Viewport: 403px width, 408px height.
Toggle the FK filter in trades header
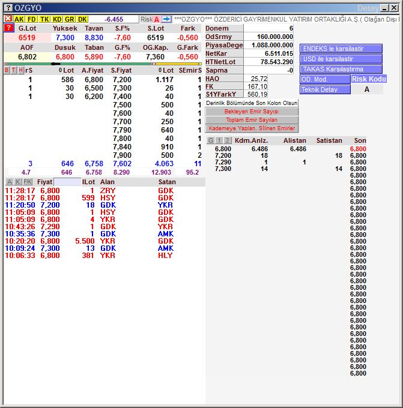(x=28, y=182)
